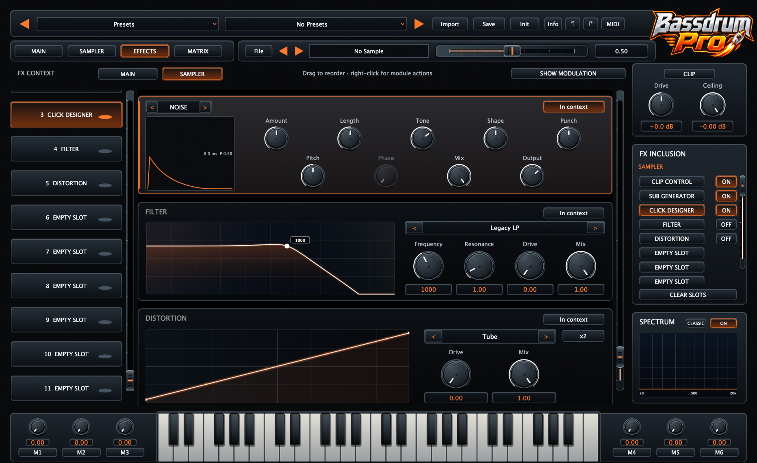757x463 pixels.
Task: Toggle CLIP CONTROL ON switch in FX Inclusion
Action: pos(726,182)
